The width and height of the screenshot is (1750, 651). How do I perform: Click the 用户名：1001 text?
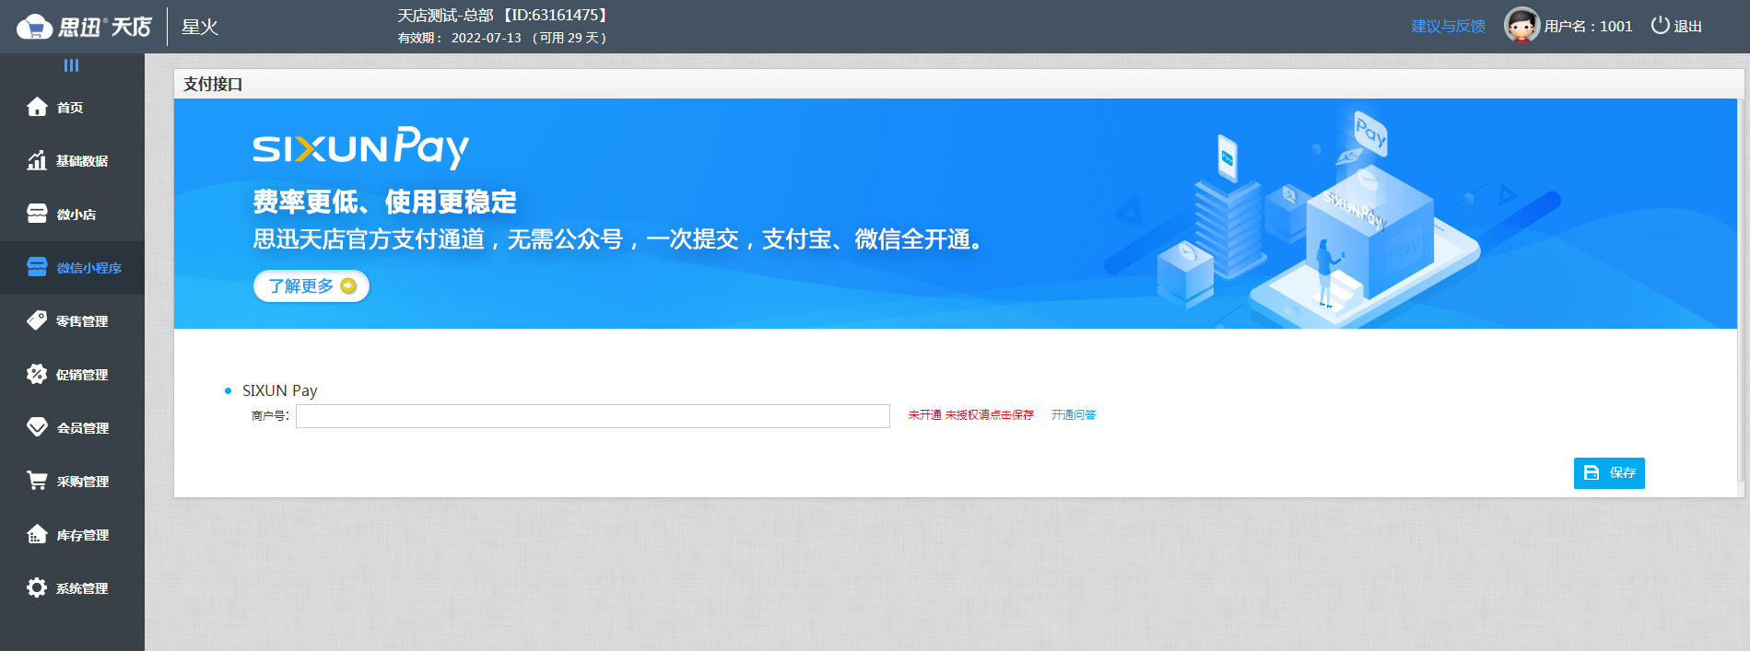coord(1589,26)
